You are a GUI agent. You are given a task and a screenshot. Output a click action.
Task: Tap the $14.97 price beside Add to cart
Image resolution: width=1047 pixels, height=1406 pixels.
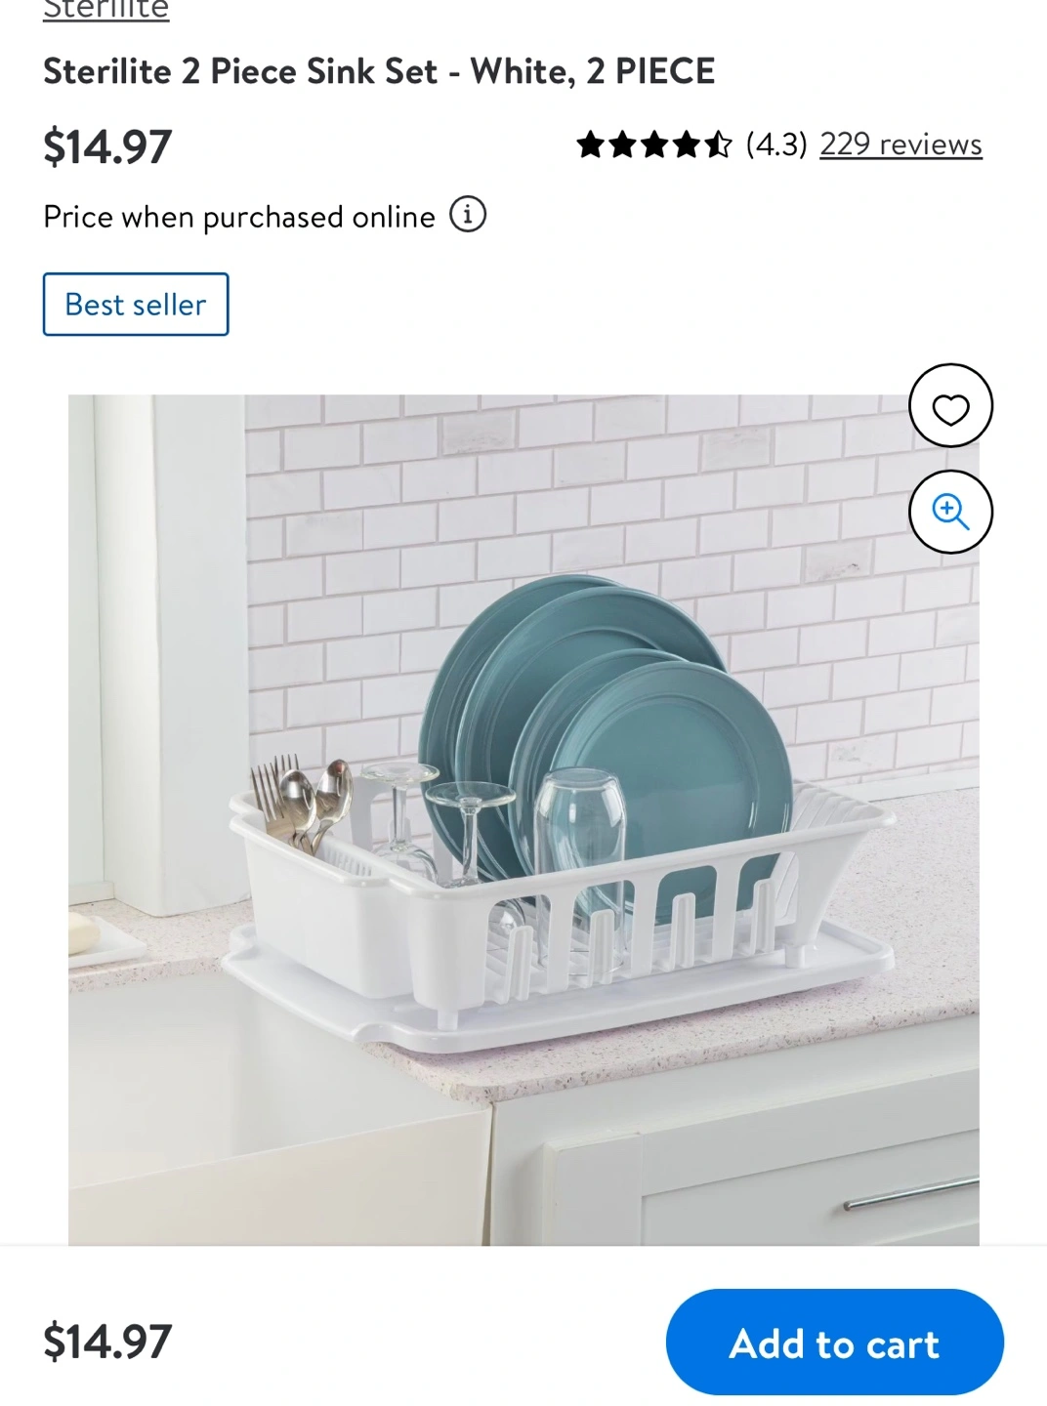point(107,1342)
